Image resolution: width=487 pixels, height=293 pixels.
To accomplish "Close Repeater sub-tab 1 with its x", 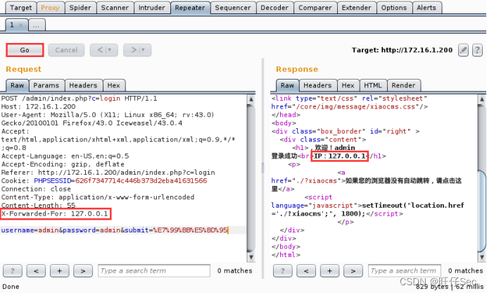I will pyautogui.click(x=21, y=25).
